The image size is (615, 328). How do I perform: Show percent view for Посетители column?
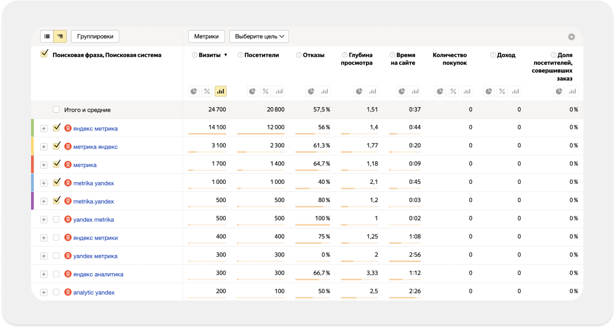[x=266, y=91]
